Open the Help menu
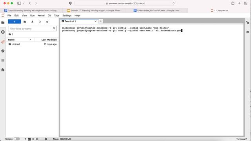Viewport: 251px width, 141px height. 77,16
